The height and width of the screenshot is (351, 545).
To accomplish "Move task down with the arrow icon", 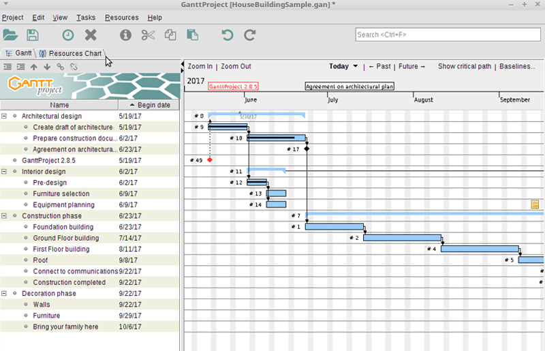I will tap(47, 67).
